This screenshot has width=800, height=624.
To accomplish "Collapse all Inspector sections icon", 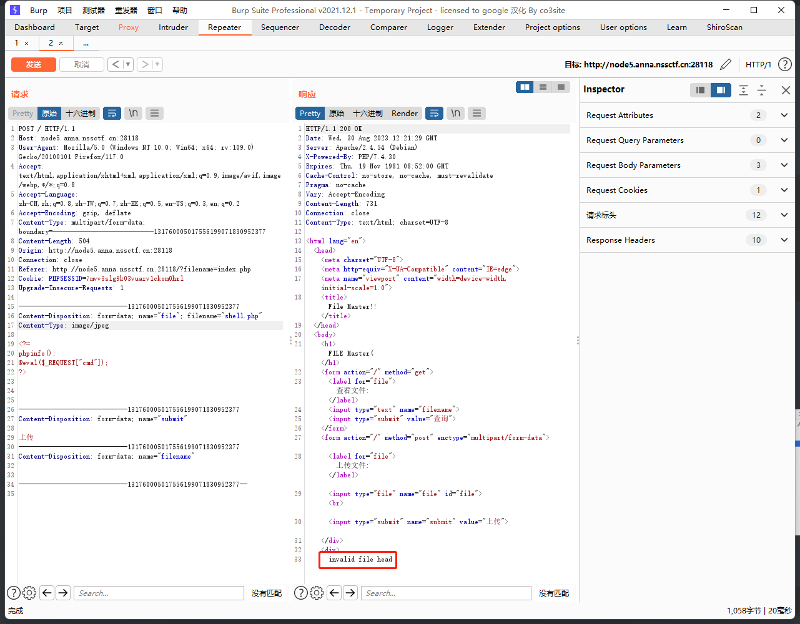I will pos(762,90).
